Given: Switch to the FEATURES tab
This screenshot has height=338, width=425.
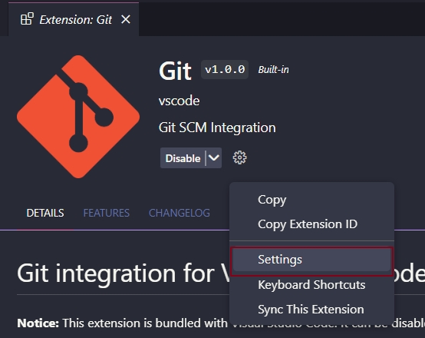Looking at the screenshot, I should (106, 213).
